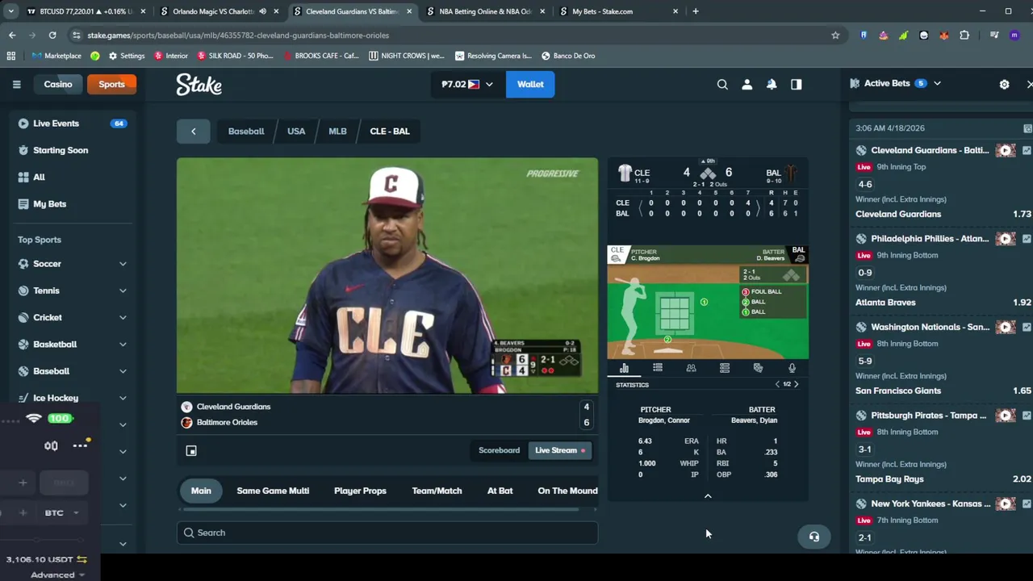Select the Main markets tab
The width and height of the screenshot is (1033, 581).
tap(201, 491)
